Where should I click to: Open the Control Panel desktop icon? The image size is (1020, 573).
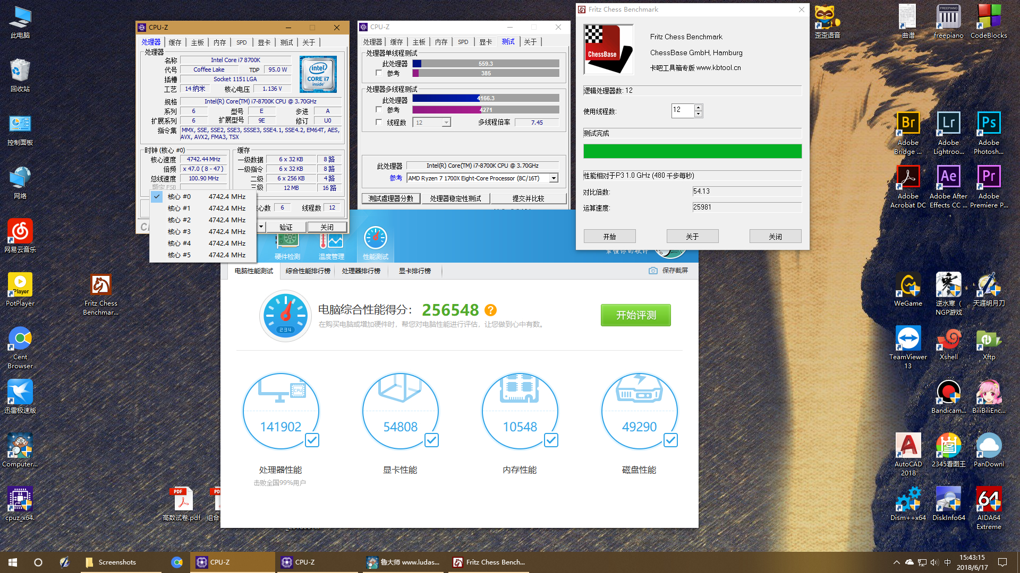point(20,129)
